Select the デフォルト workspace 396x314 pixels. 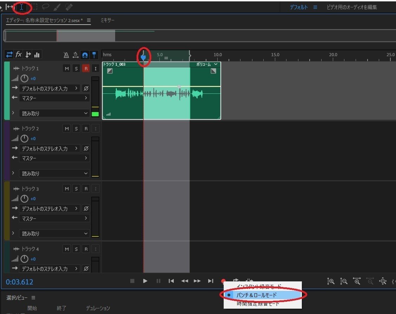coord(299,7)
